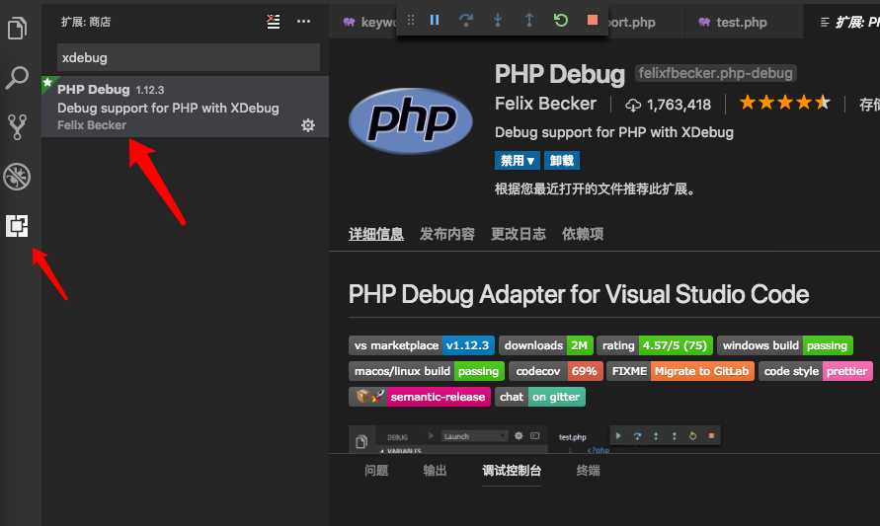Click the FIXME Migrate to GitLab badge

(680, 371)
